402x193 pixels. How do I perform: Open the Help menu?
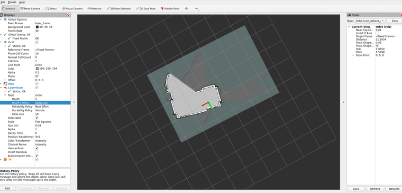coord(22,2)
